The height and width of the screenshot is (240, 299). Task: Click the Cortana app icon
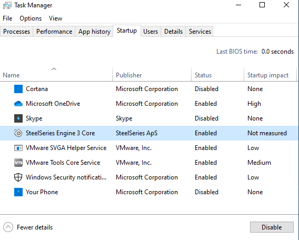point(18,89)
